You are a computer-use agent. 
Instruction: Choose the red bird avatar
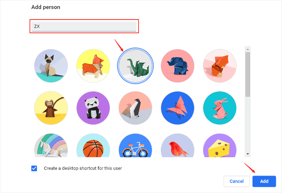point(177,145)
